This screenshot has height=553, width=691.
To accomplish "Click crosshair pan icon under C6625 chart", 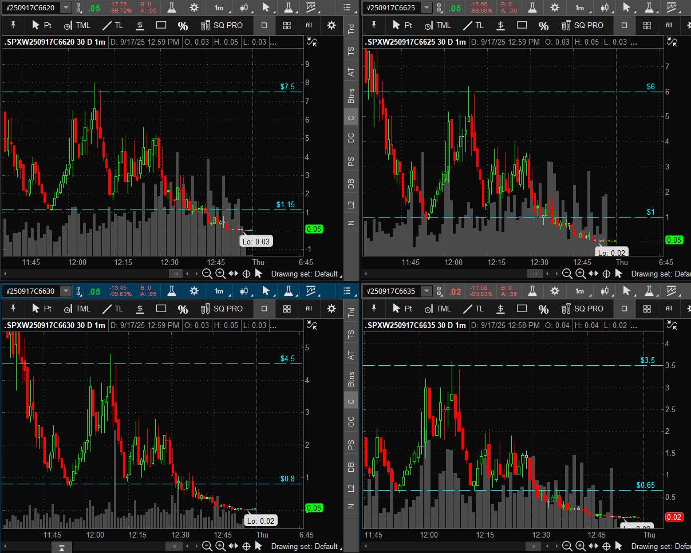I will (x=606, y=274).
